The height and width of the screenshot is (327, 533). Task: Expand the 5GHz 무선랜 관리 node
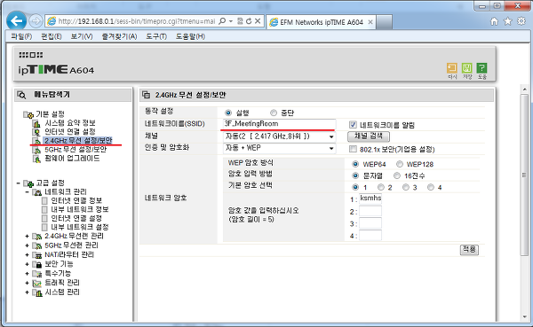coord(28,245)
